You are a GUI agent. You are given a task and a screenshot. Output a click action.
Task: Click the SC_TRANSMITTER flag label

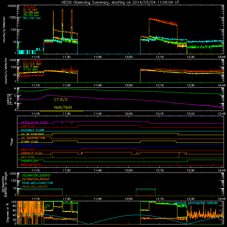coord(33,138)
